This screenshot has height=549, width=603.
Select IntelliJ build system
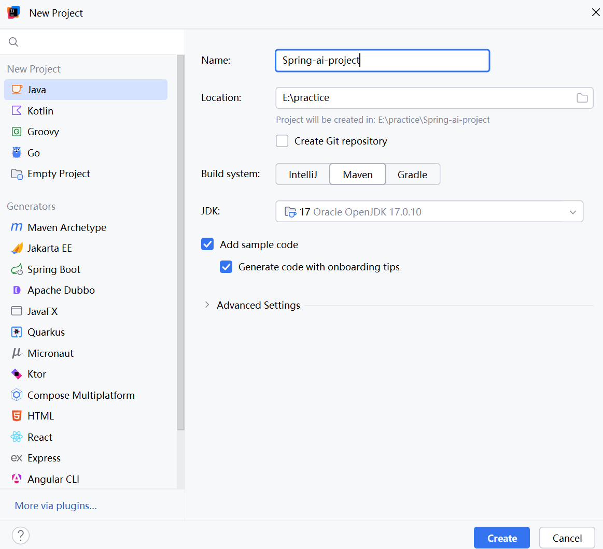303,175
